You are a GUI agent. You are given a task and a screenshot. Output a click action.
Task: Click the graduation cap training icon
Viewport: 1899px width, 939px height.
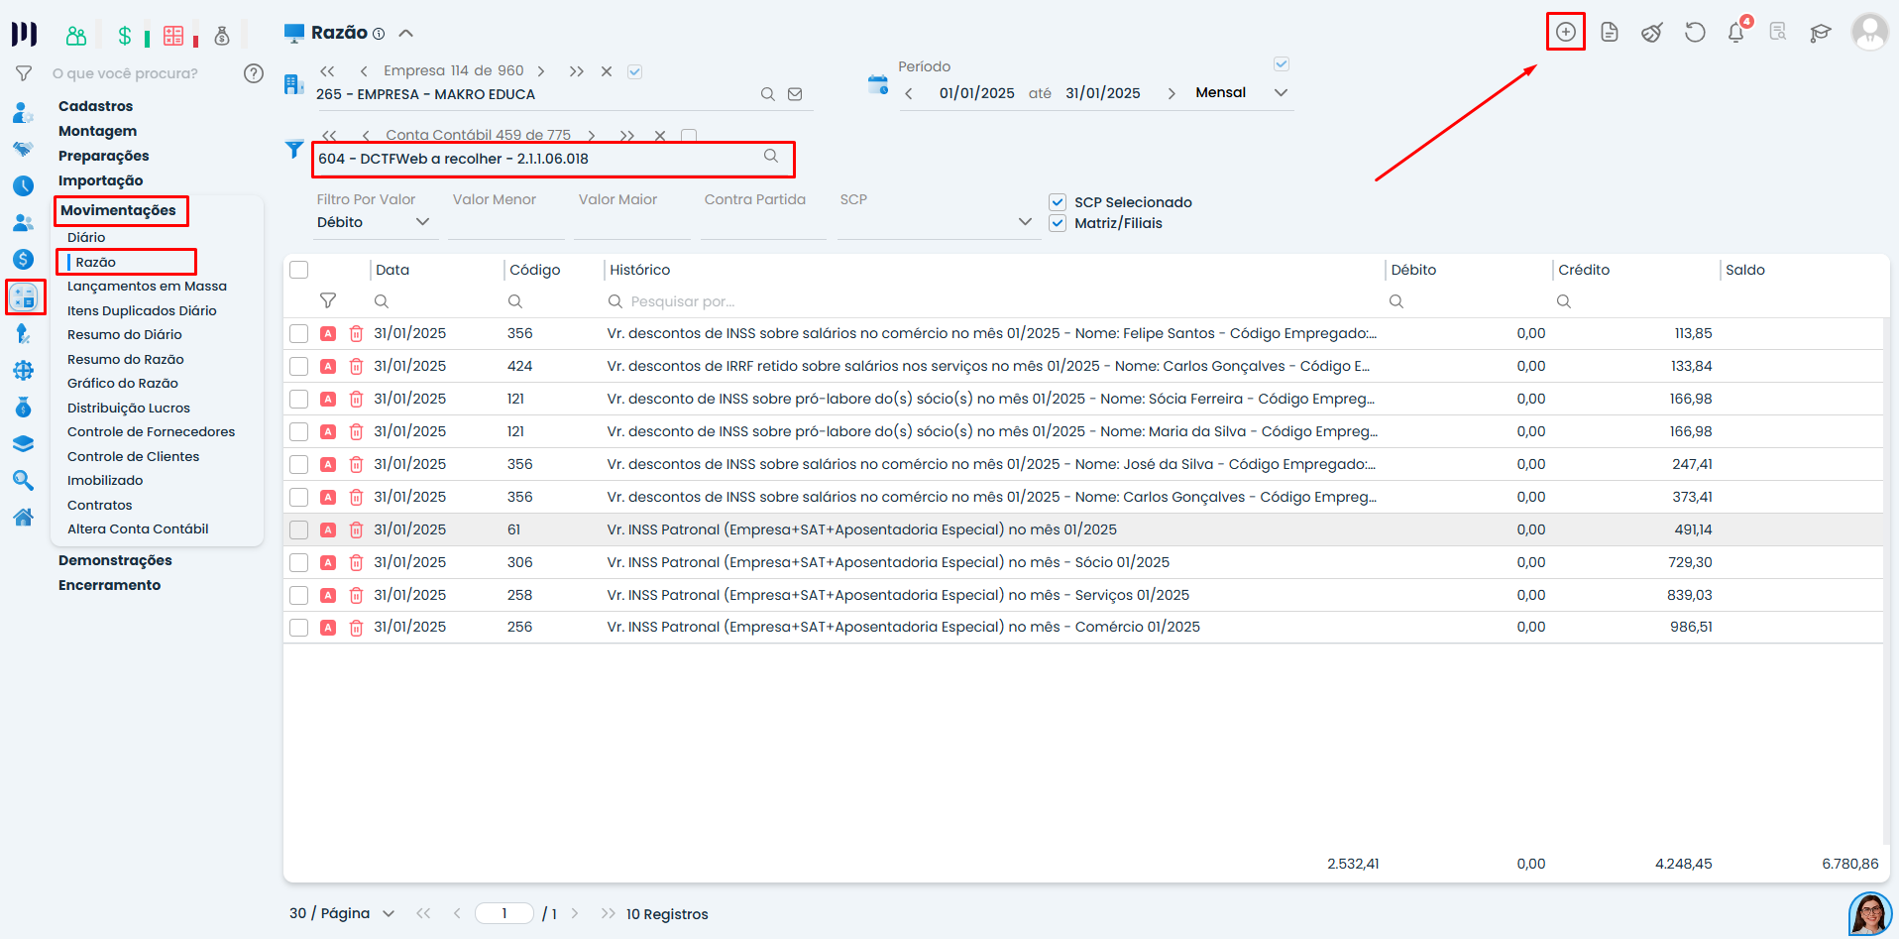coord(1820,33)
